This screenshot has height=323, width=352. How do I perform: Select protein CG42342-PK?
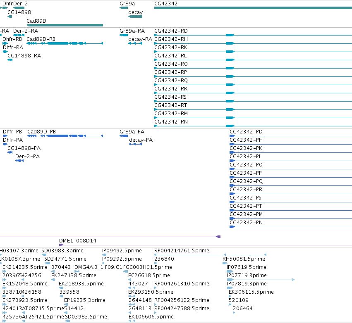click(x=246, y=148)
